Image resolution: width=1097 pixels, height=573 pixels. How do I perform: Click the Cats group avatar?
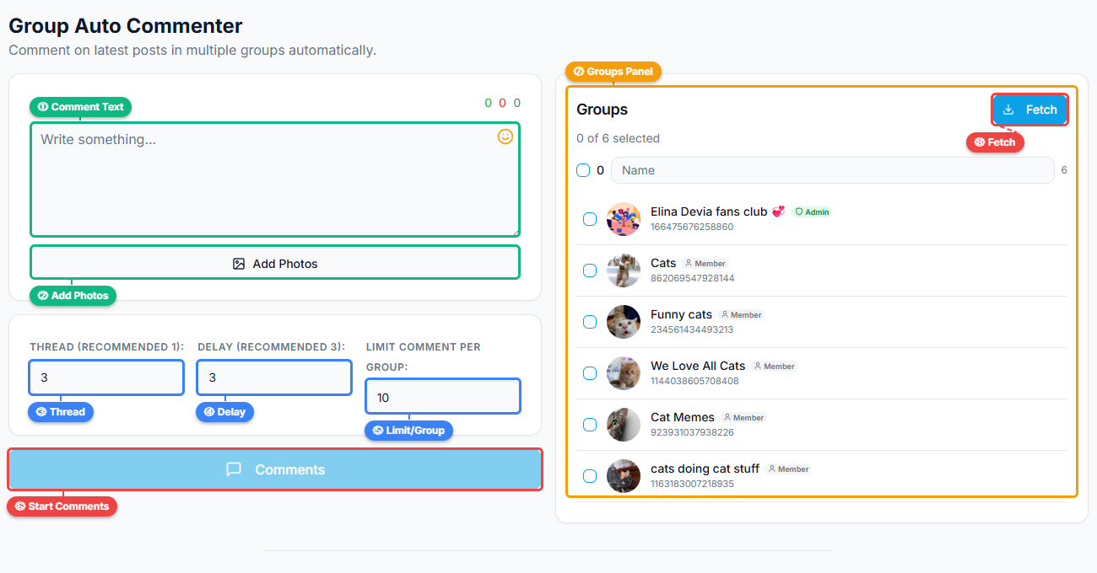pos(624,270)
